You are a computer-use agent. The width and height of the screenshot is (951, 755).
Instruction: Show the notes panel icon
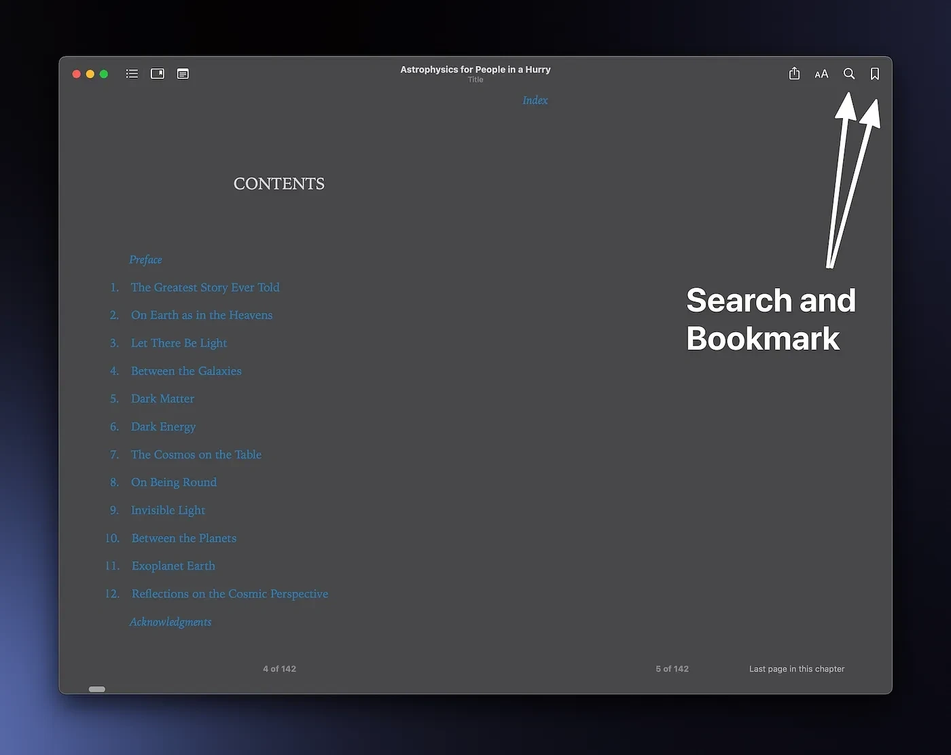coord(183,74)
